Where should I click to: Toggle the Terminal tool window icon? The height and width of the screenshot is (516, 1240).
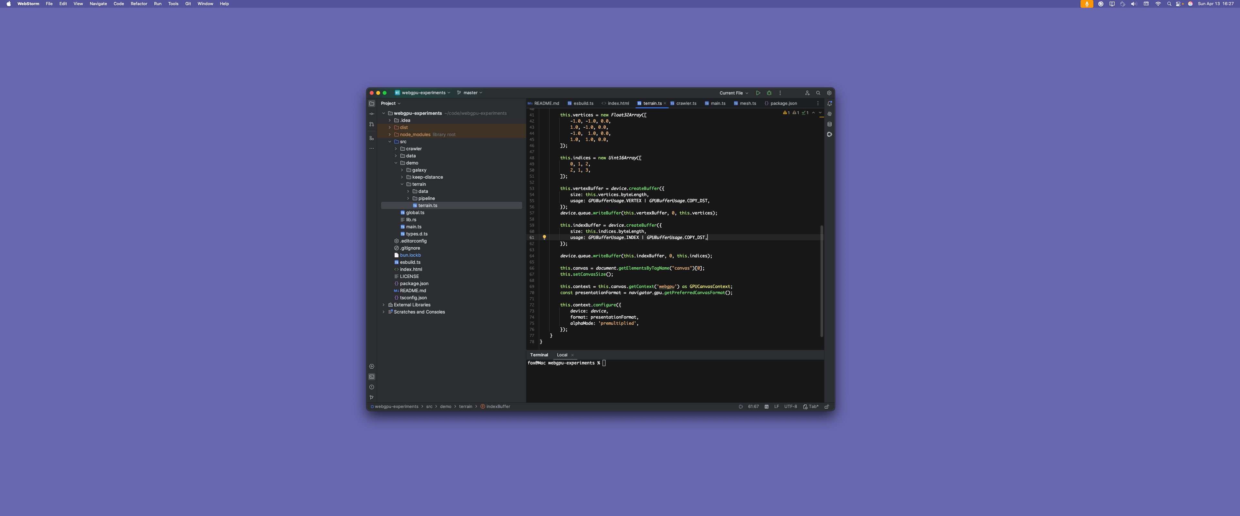[x=372, y=377]
